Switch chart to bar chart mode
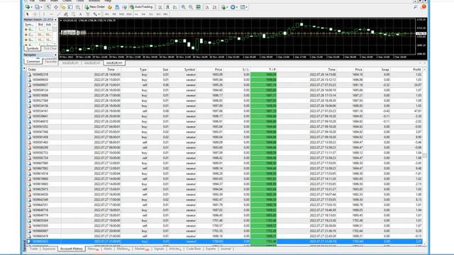 (x=160, y=7)
